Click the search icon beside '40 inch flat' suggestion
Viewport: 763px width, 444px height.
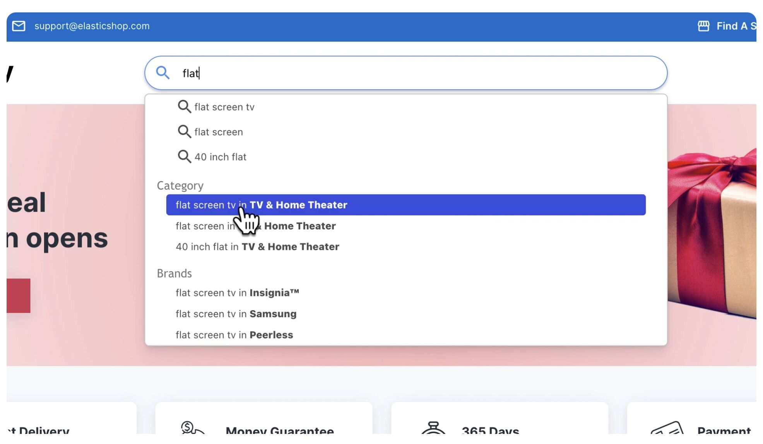tap(184, 156)
